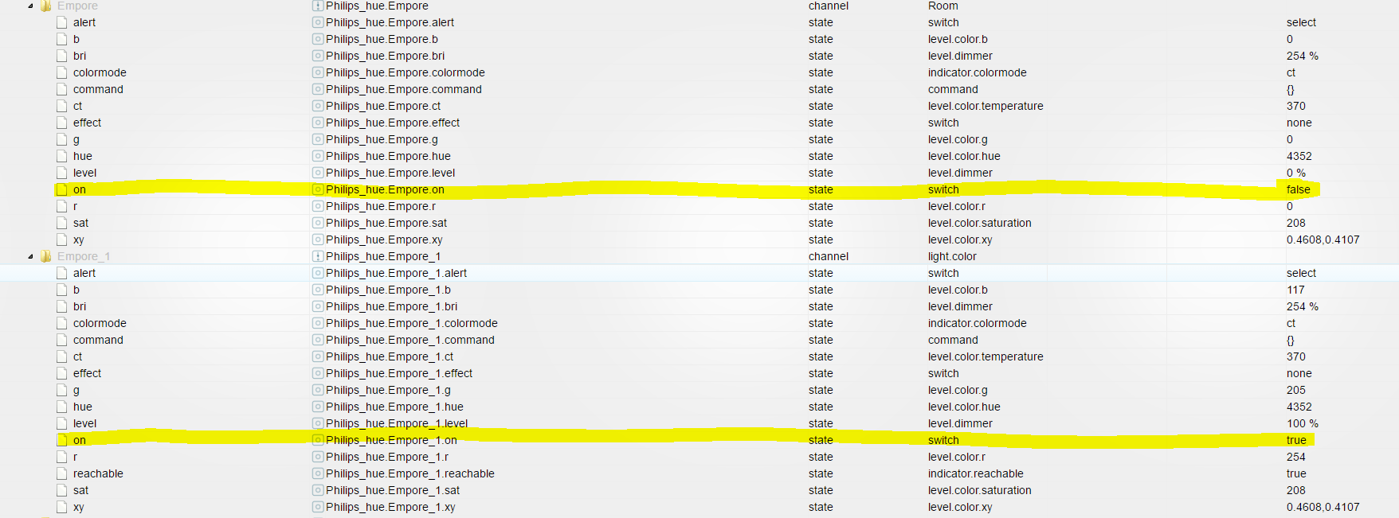Click ID Philips_hue.Empore_1.command
Screen dimensions: 1399x518
pos(410,340)
